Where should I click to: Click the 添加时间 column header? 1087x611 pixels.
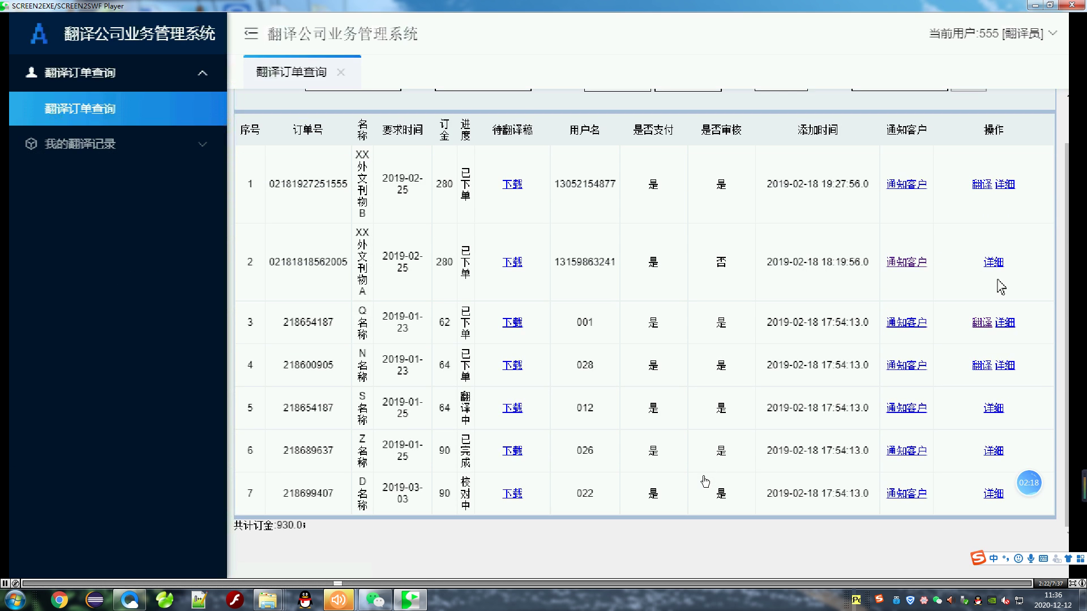coord(818,130)
